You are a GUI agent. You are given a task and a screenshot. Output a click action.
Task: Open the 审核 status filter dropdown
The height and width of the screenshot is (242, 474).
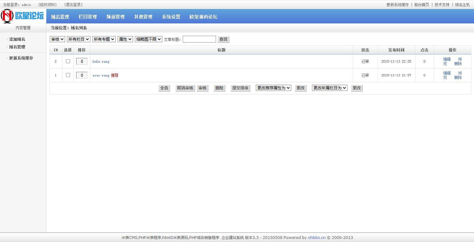click(x=57, y=39)
